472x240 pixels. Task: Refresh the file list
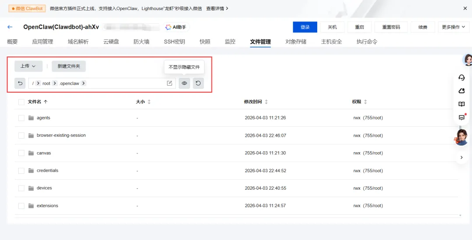(x=198, y=83)
